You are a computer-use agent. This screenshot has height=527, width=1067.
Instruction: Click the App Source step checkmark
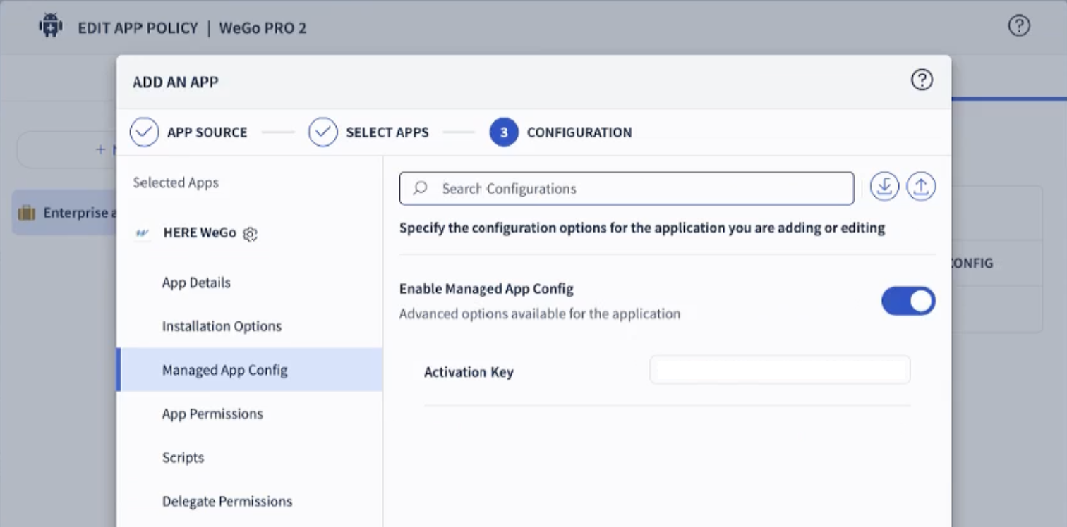(x=145, y=132)
